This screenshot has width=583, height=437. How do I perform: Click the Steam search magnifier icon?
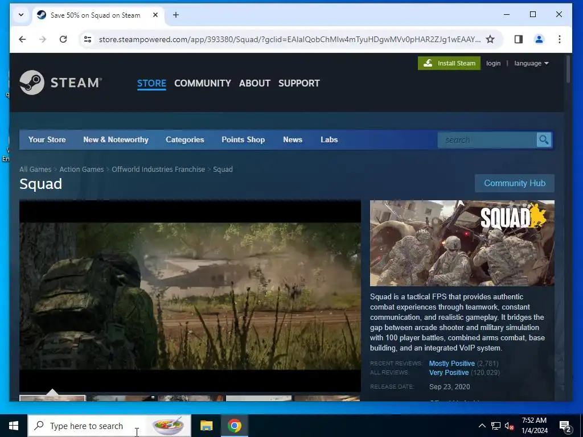click(x=544, y=140)
